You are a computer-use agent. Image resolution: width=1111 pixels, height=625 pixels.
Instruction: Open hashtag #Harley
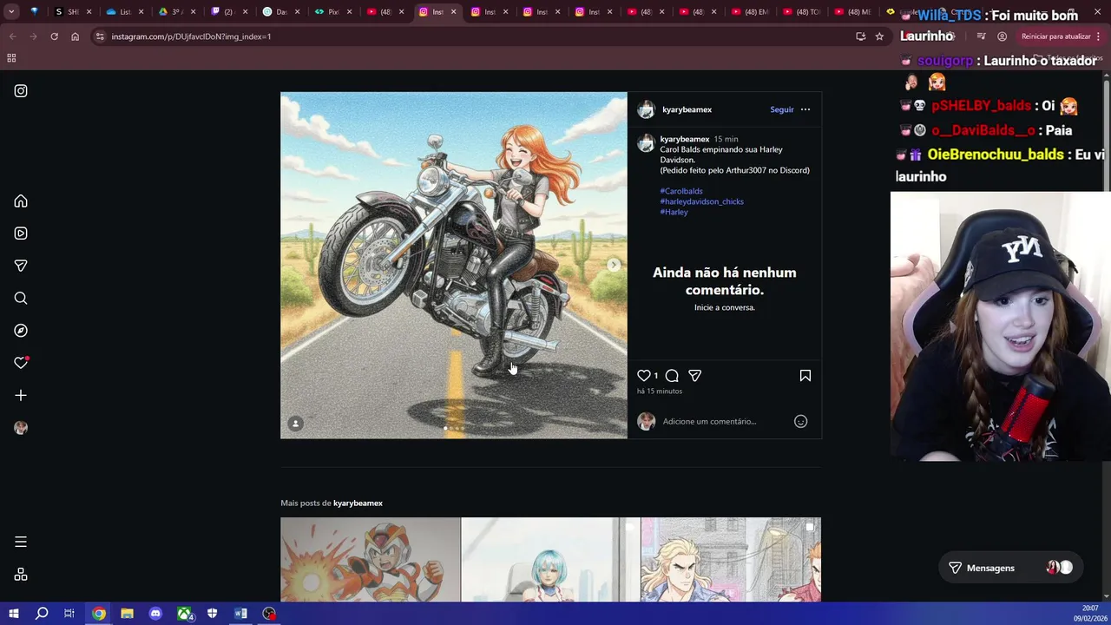coord(674,212)
